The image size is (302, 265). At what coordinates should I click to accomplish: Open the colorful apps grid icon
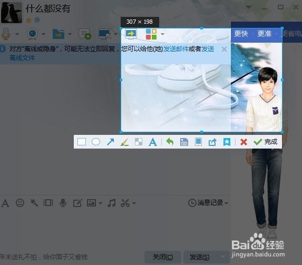(151, 34)
